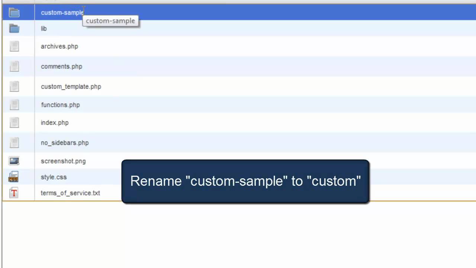476x268 pixels.
Task: Choose custom_template.php file name
Action: (71, 87)
